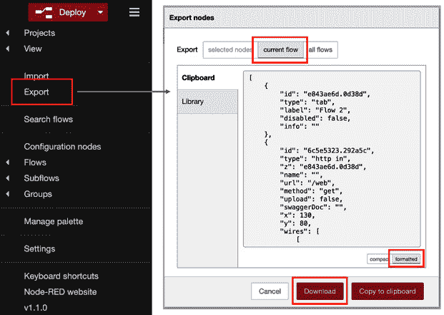Switch JSON view to formatted
444x315 pixels.
(406, 259)
